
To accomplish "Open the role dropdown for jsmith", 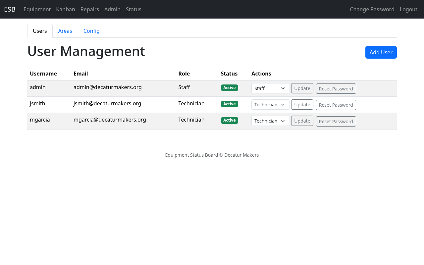I will pyautogui.click(x=270, y=104).
